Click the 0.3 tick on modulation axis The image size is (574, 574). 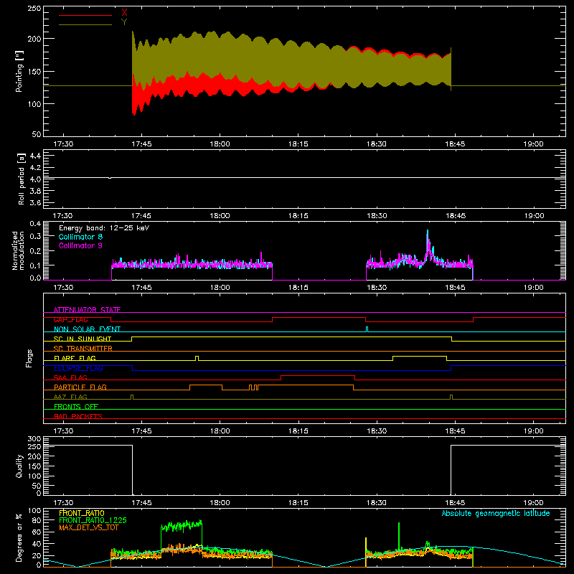[x=35, y=236]
